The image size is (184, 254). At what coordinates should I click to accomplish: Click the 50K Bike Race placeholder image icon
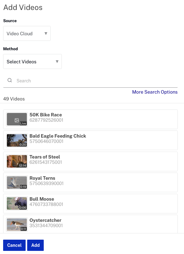coord(17,120)
